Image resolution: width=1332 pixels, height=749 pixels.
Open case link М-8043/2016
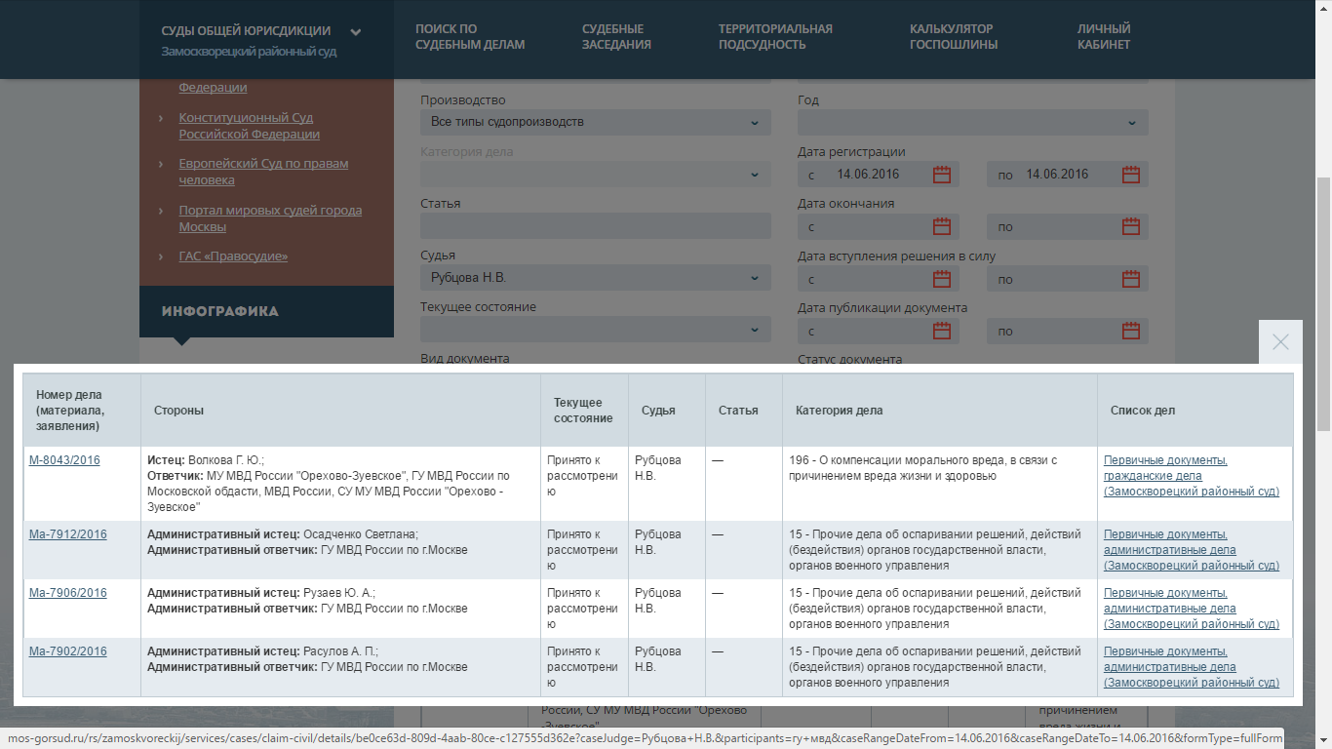tap(64, 460)
